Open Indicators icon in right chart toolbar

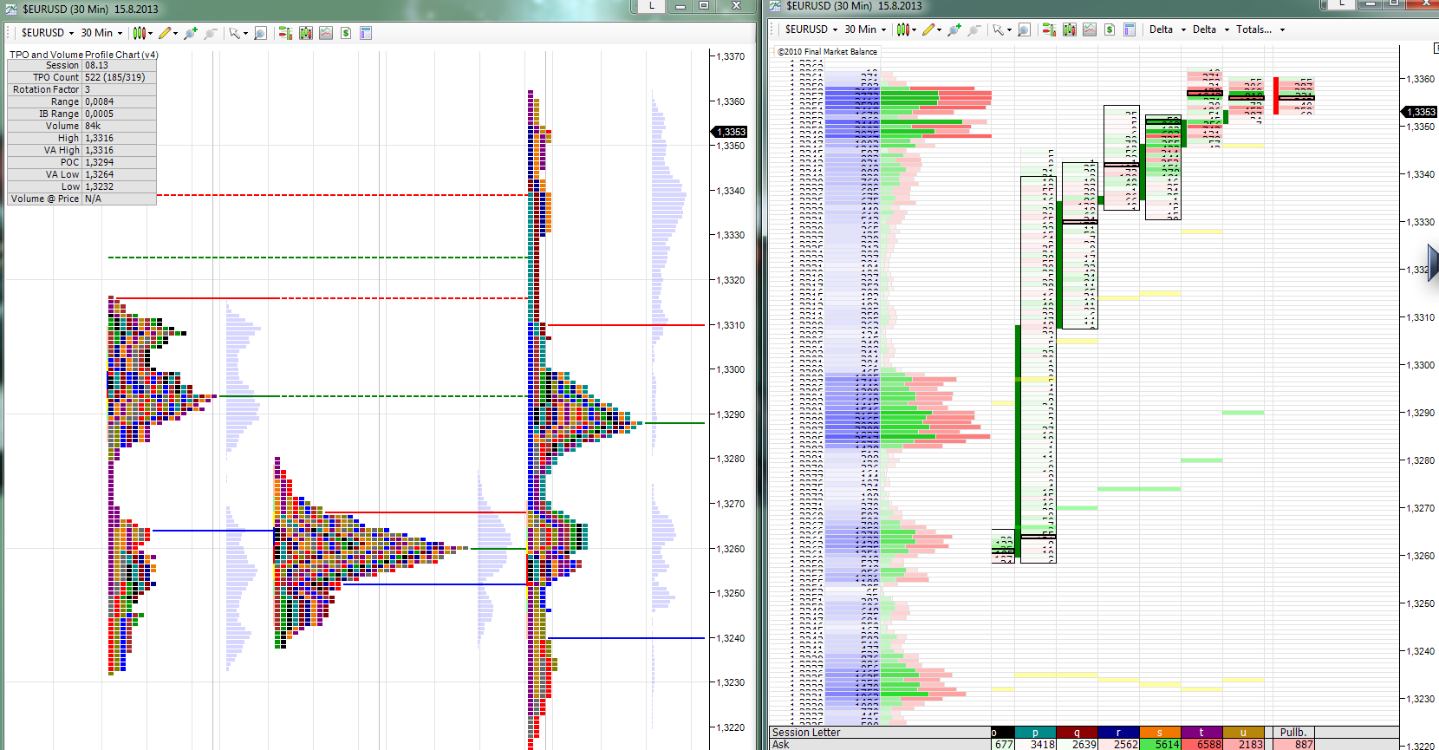point(1090,29)
